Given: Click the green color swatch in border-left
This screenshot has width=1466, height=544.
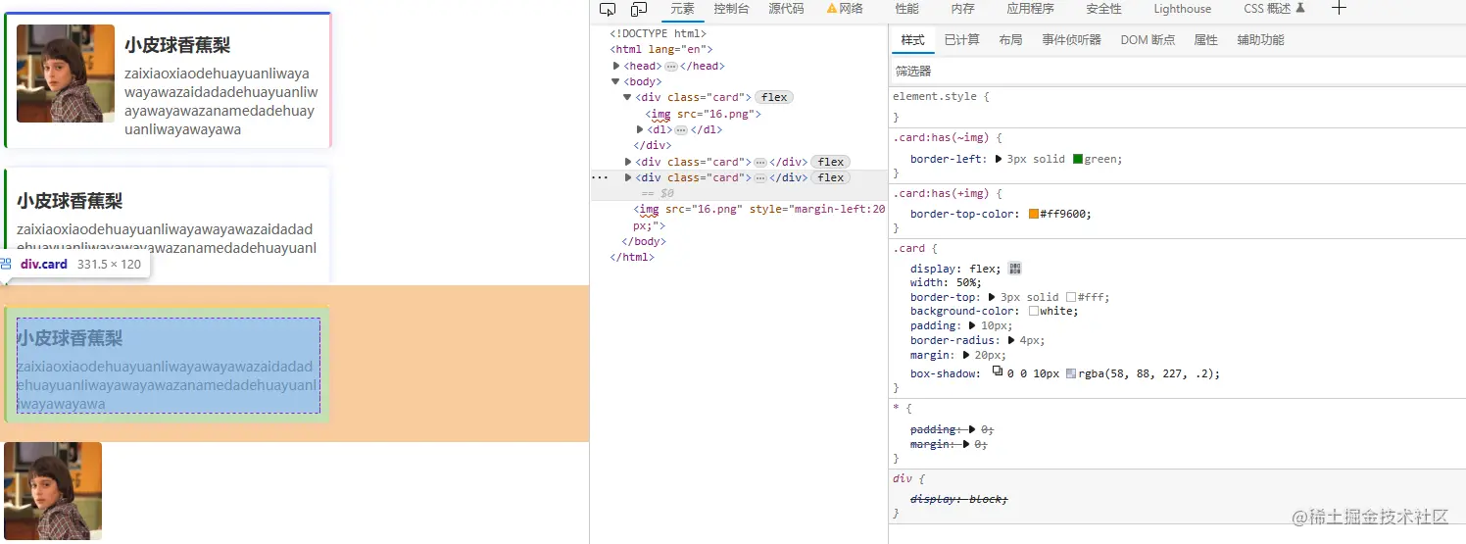Looking at the screenshot, I should coord(1078,159).
